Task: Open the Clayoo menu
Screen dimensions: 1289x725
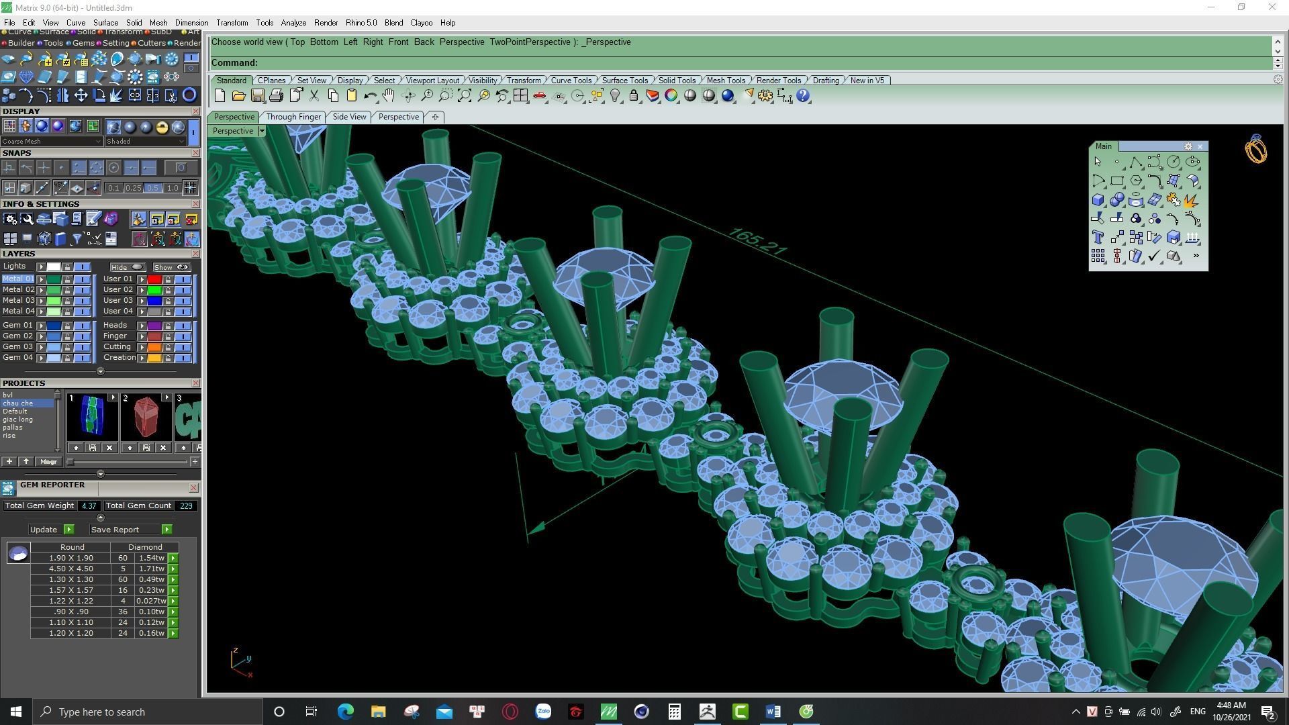Action: tap(422, 23)
